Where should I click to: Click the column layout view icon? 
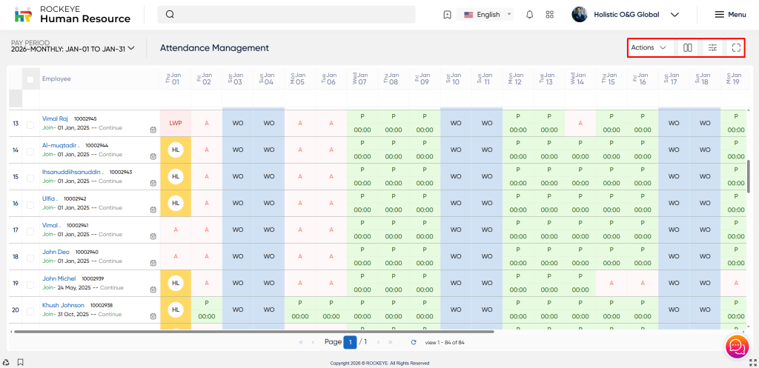688,48
